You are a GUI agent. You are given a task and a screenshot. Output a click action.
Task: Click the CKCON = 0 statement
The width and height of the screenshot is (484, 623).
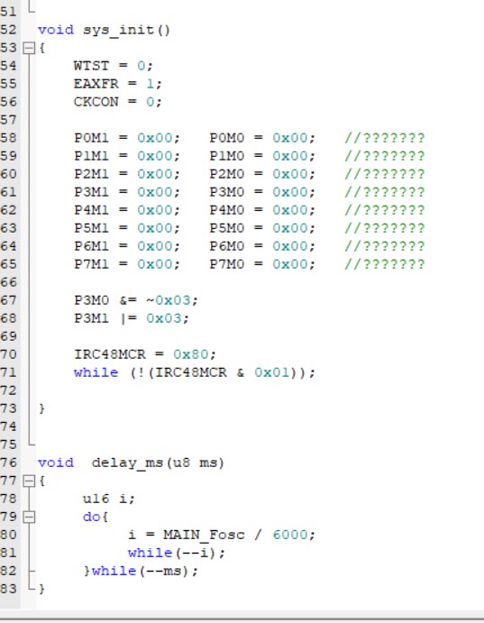[118, 102]
